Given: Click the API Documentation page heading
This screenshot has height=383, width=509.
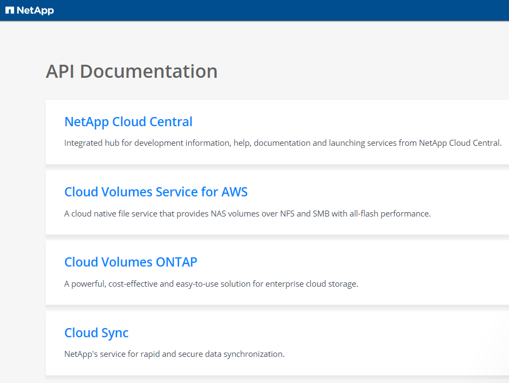Looking at the screenshot, I should pos(132,71).
